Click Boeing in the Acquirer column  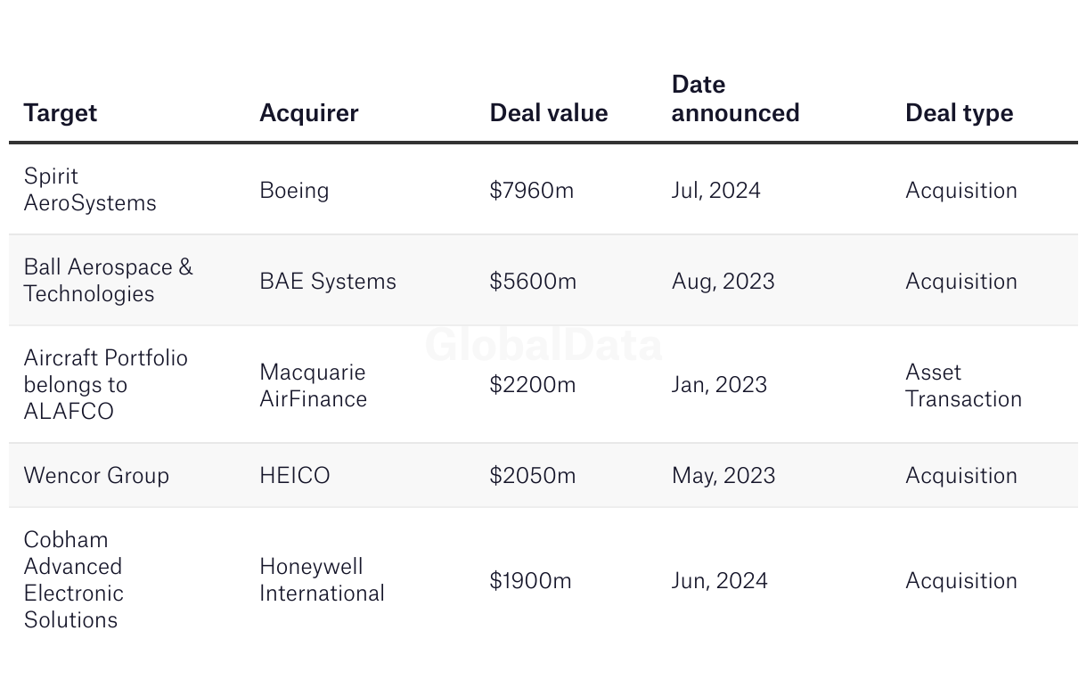tap(294, 191)
